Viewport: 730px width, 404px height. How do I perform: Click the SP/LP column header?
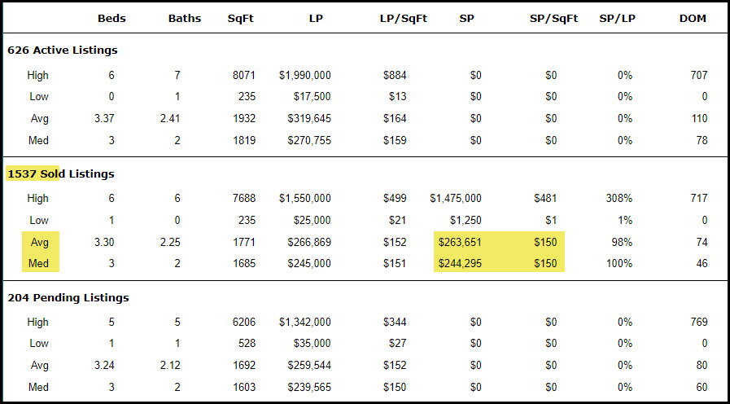pos(614,18)
